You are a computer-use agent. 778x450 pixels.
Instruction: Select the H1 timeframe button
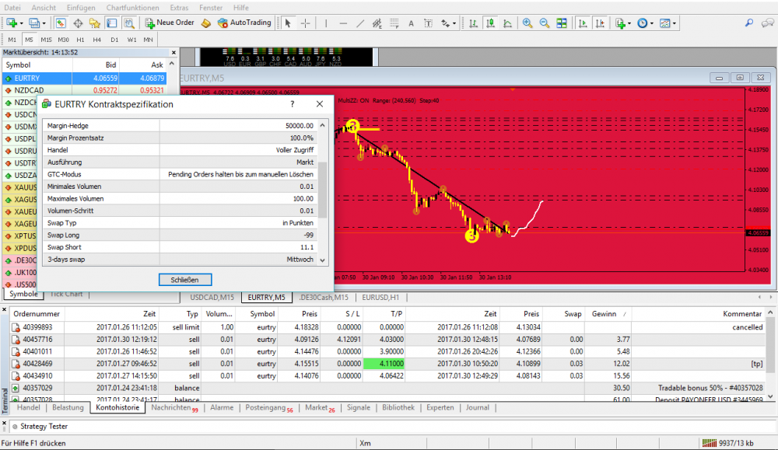pyautogui.click(x=80, y=39)
